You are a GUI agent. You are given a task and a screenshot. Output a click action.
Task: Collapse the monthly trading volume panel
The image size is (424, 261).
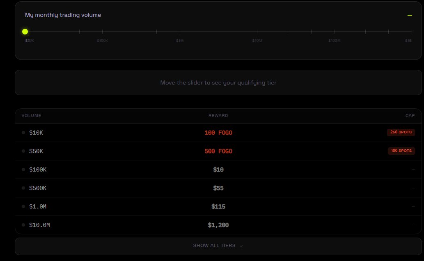410,15
